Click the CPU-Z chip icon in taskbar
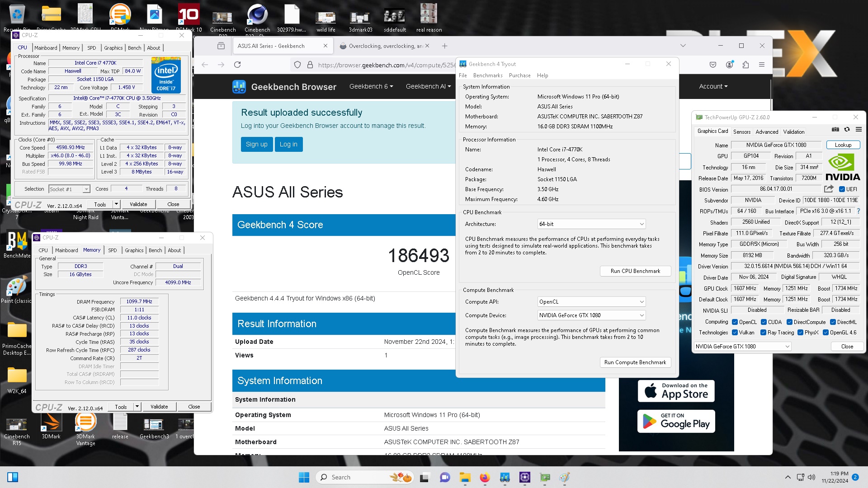 (524, 477)
